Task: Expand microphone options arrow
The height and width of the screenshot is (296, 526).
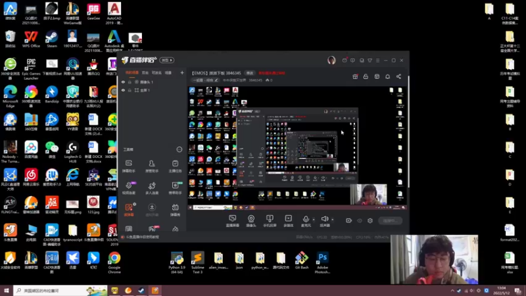Action: 314,220
